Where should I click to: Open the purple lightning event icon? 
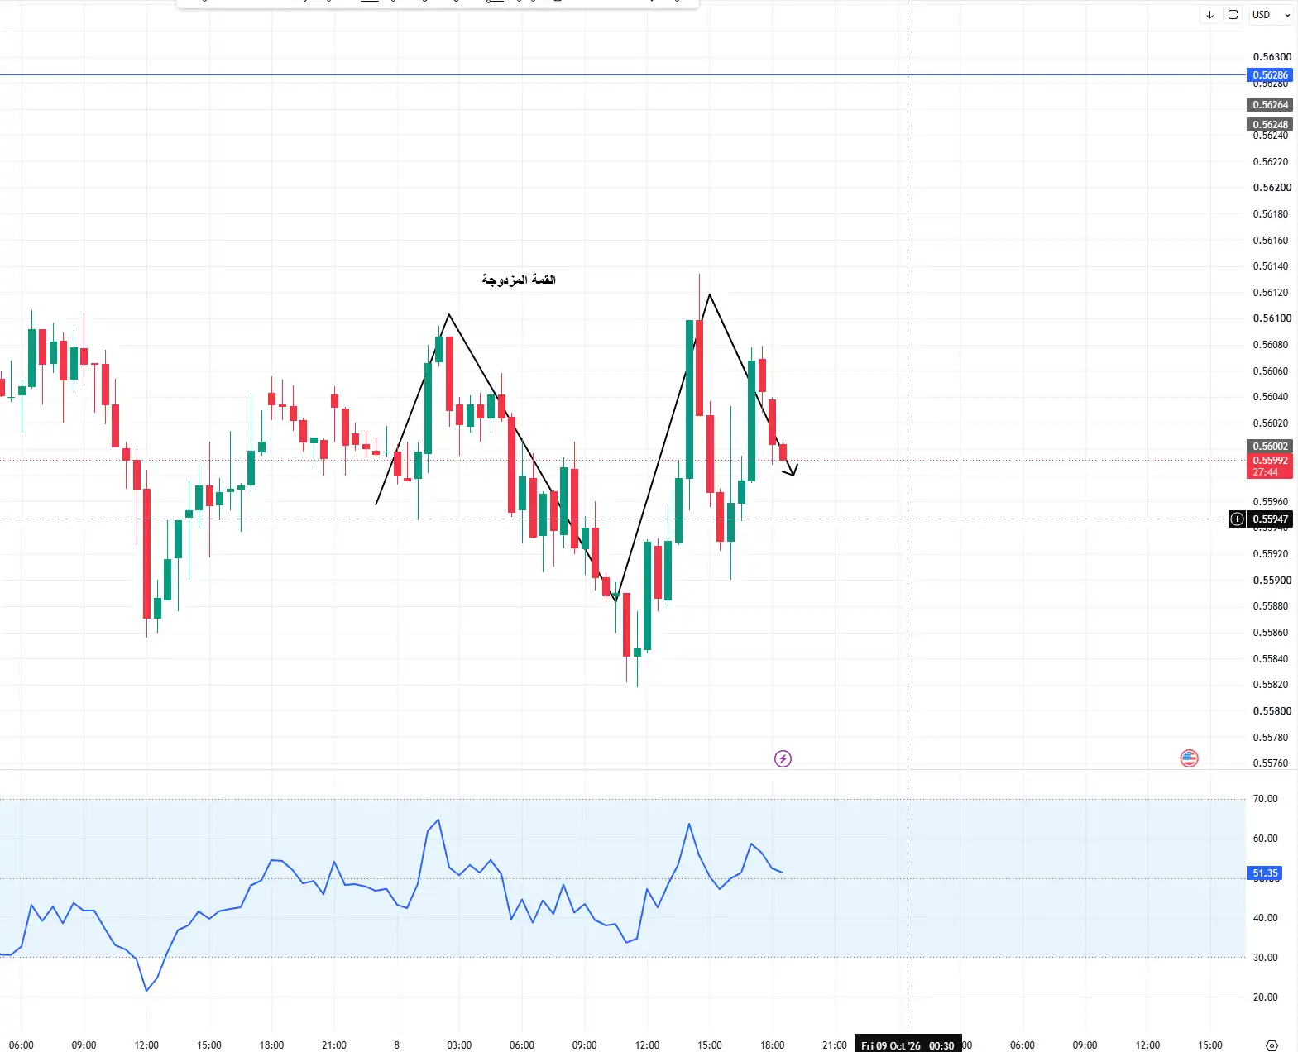click(x=783, y=758)
